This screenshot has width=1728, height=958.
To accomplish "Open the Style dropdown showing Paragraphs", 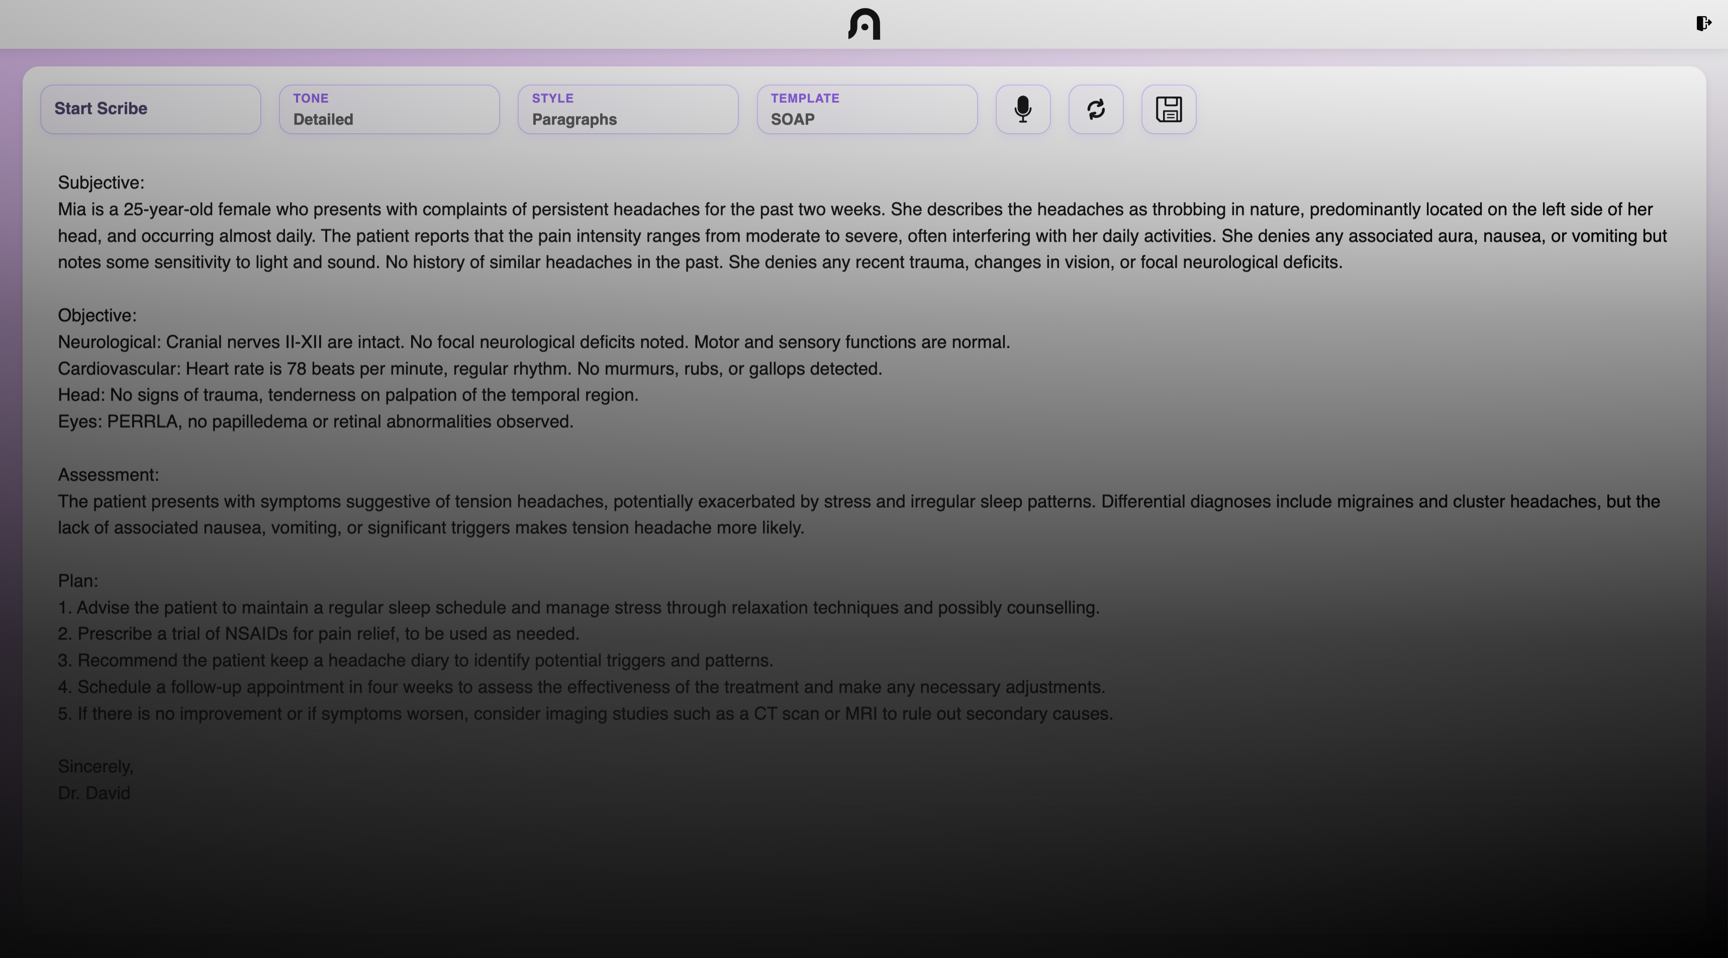I will [x=628, y=110].
